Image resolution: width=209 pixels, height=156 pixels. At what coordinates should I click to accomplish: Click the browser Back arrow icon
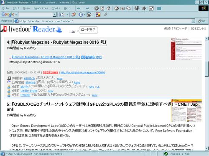(x=79, y=8)
